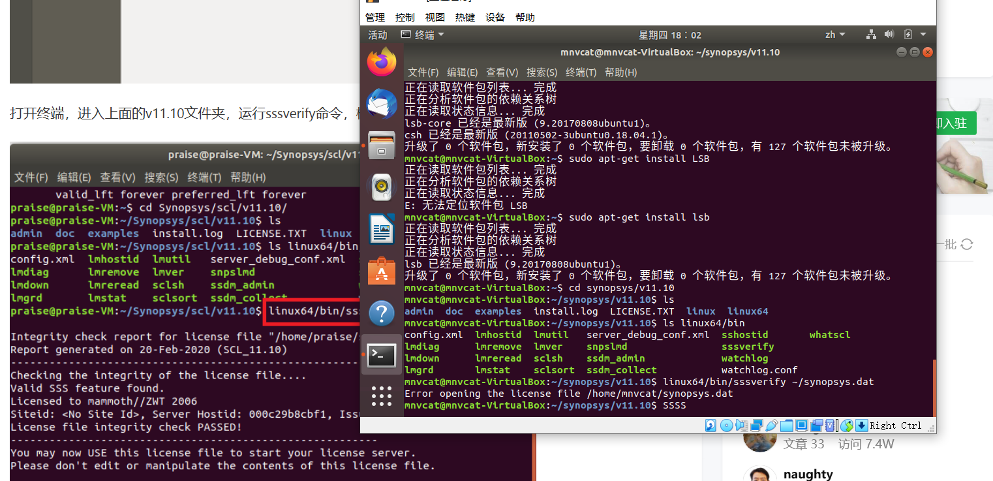Screen dimensions: 993x481
Task: Open the 热键 menu in VirtualBox
Action: click(x=465, y=18)
